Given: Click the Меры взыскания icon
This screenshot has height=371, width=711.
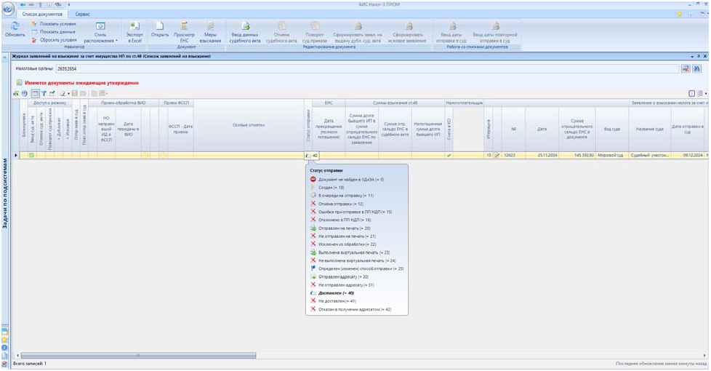Looking at the screenshot, I should point(209,26).
